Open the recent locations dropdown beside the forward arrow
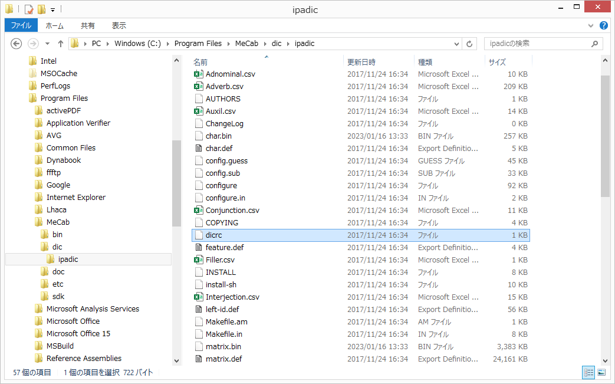615x384 pixels. coord(47,44)
